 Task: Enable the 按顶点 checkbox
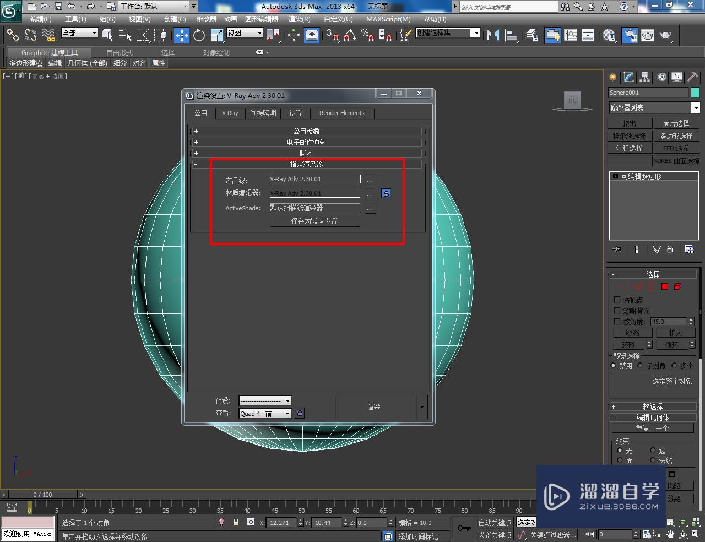[617, 300]
